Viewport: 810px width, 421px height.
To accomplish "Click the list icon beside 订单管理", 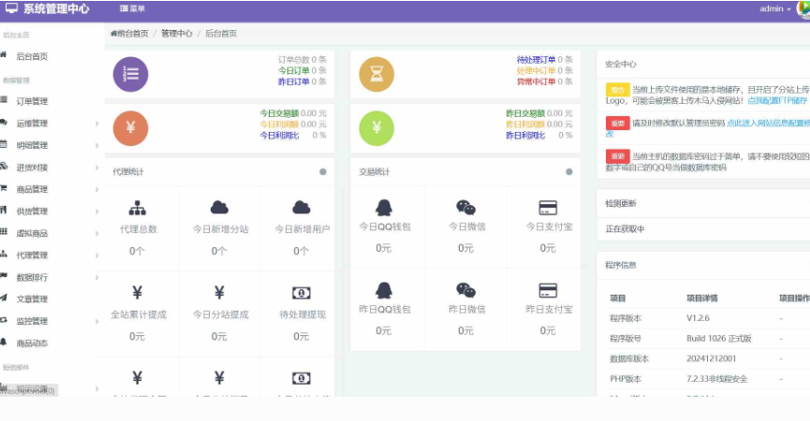I will (3, 99).
